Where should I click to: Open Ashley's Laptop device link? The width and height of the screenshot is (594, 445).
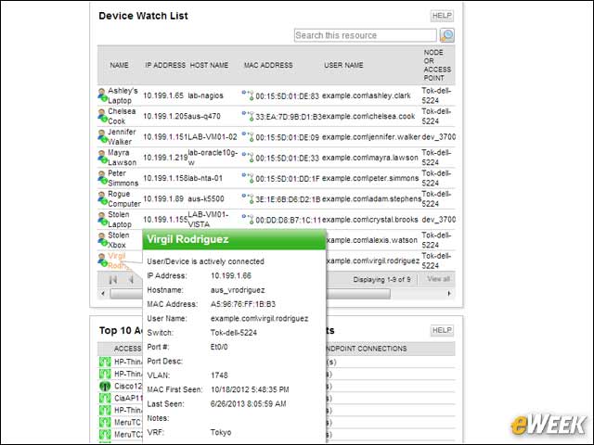[x=123, y=95]
